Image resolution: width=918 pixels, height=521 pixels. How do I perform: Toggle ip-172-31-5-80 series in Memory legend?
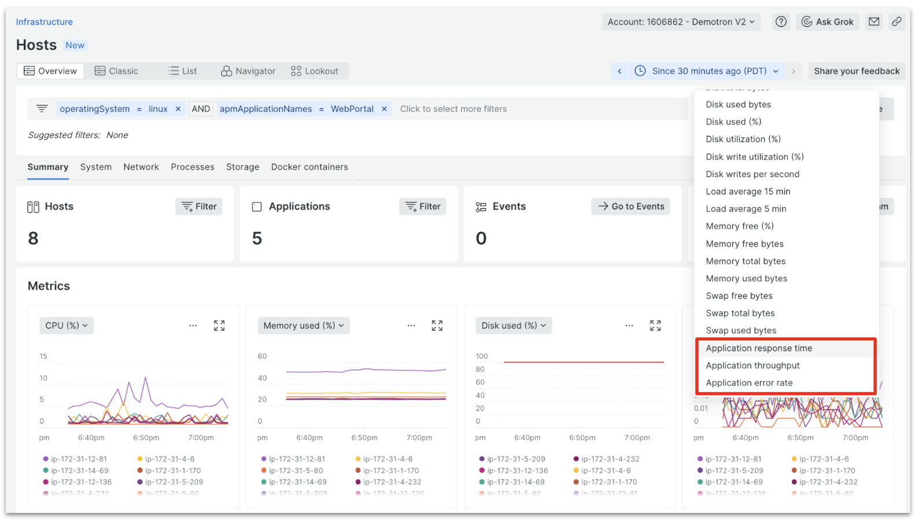(x=292, y=471)
